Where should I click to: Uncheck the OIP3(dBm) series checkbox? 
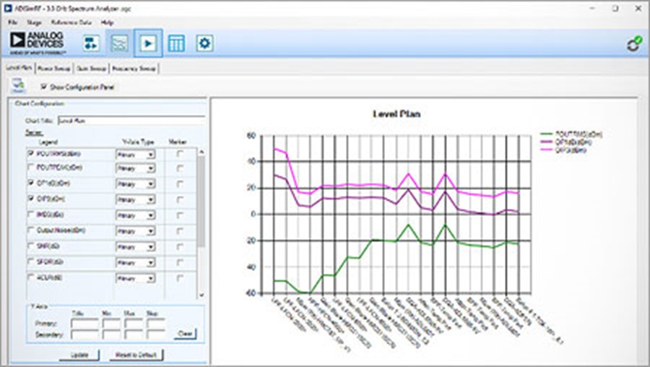tap(30, 199)
